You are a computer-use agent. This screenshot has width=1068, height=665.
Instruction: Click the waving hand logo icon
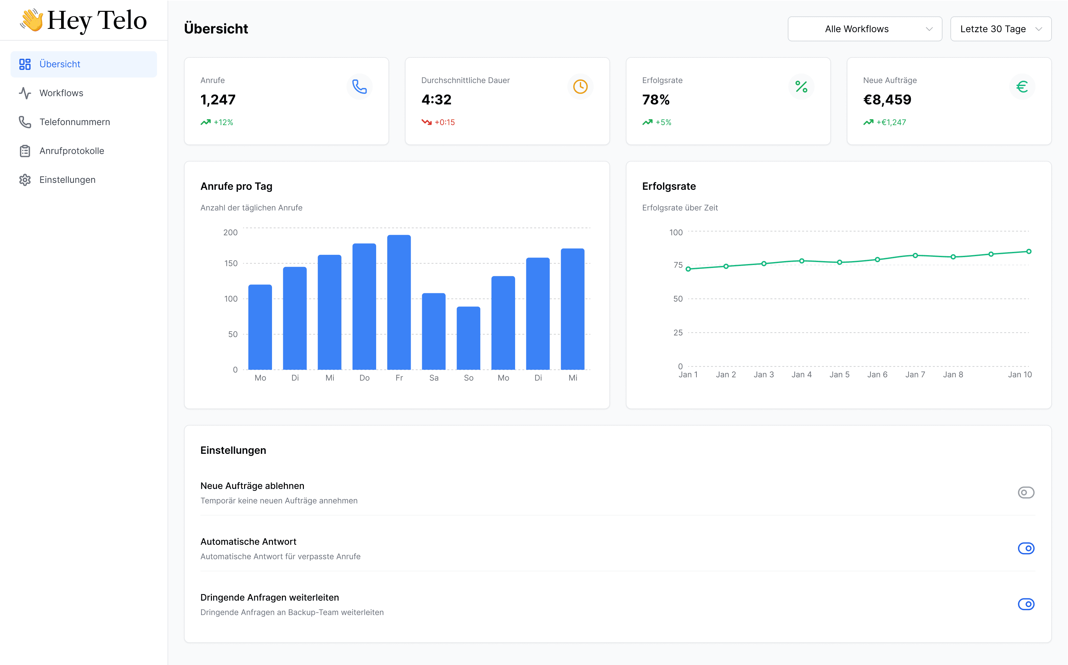pos(32,20)
